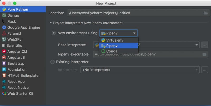
Task: Collapse the Project Interpreter section
Action: pos(51,23)
